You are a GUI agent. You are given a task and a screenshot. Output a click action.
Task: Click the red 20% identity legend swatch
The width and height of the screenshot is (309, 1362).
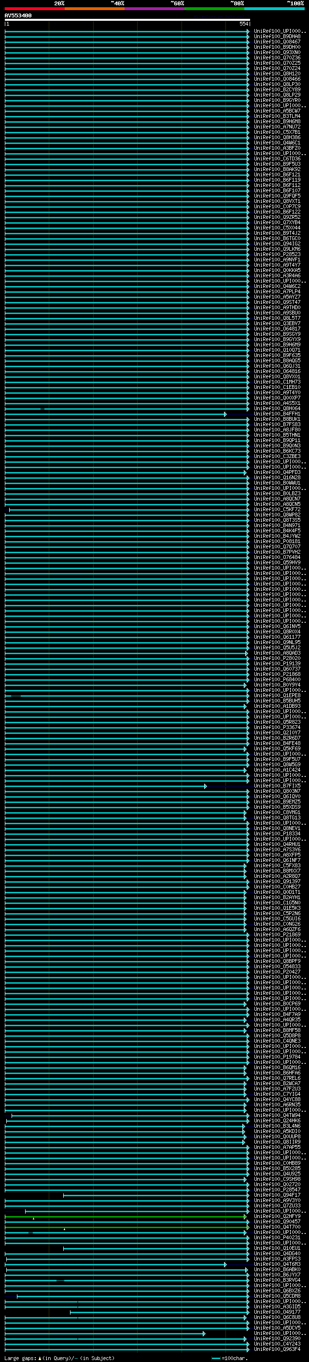click(35, 9)
